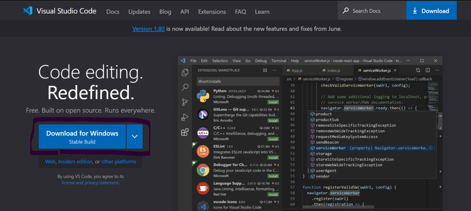Open the license and privacy statement link
This screenshot has width=471, height=211.
tap(90, 183)
